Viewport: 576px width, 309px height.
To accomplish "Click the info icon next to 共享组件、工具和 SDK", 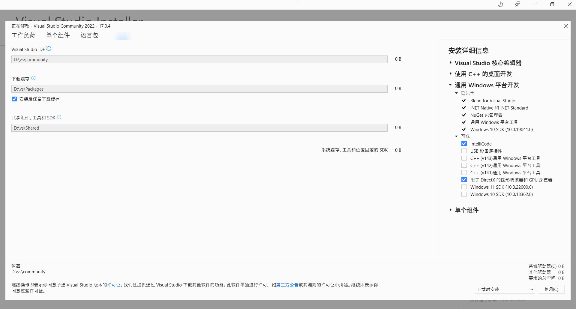I will pyautogui.click(x=59, y=117).
